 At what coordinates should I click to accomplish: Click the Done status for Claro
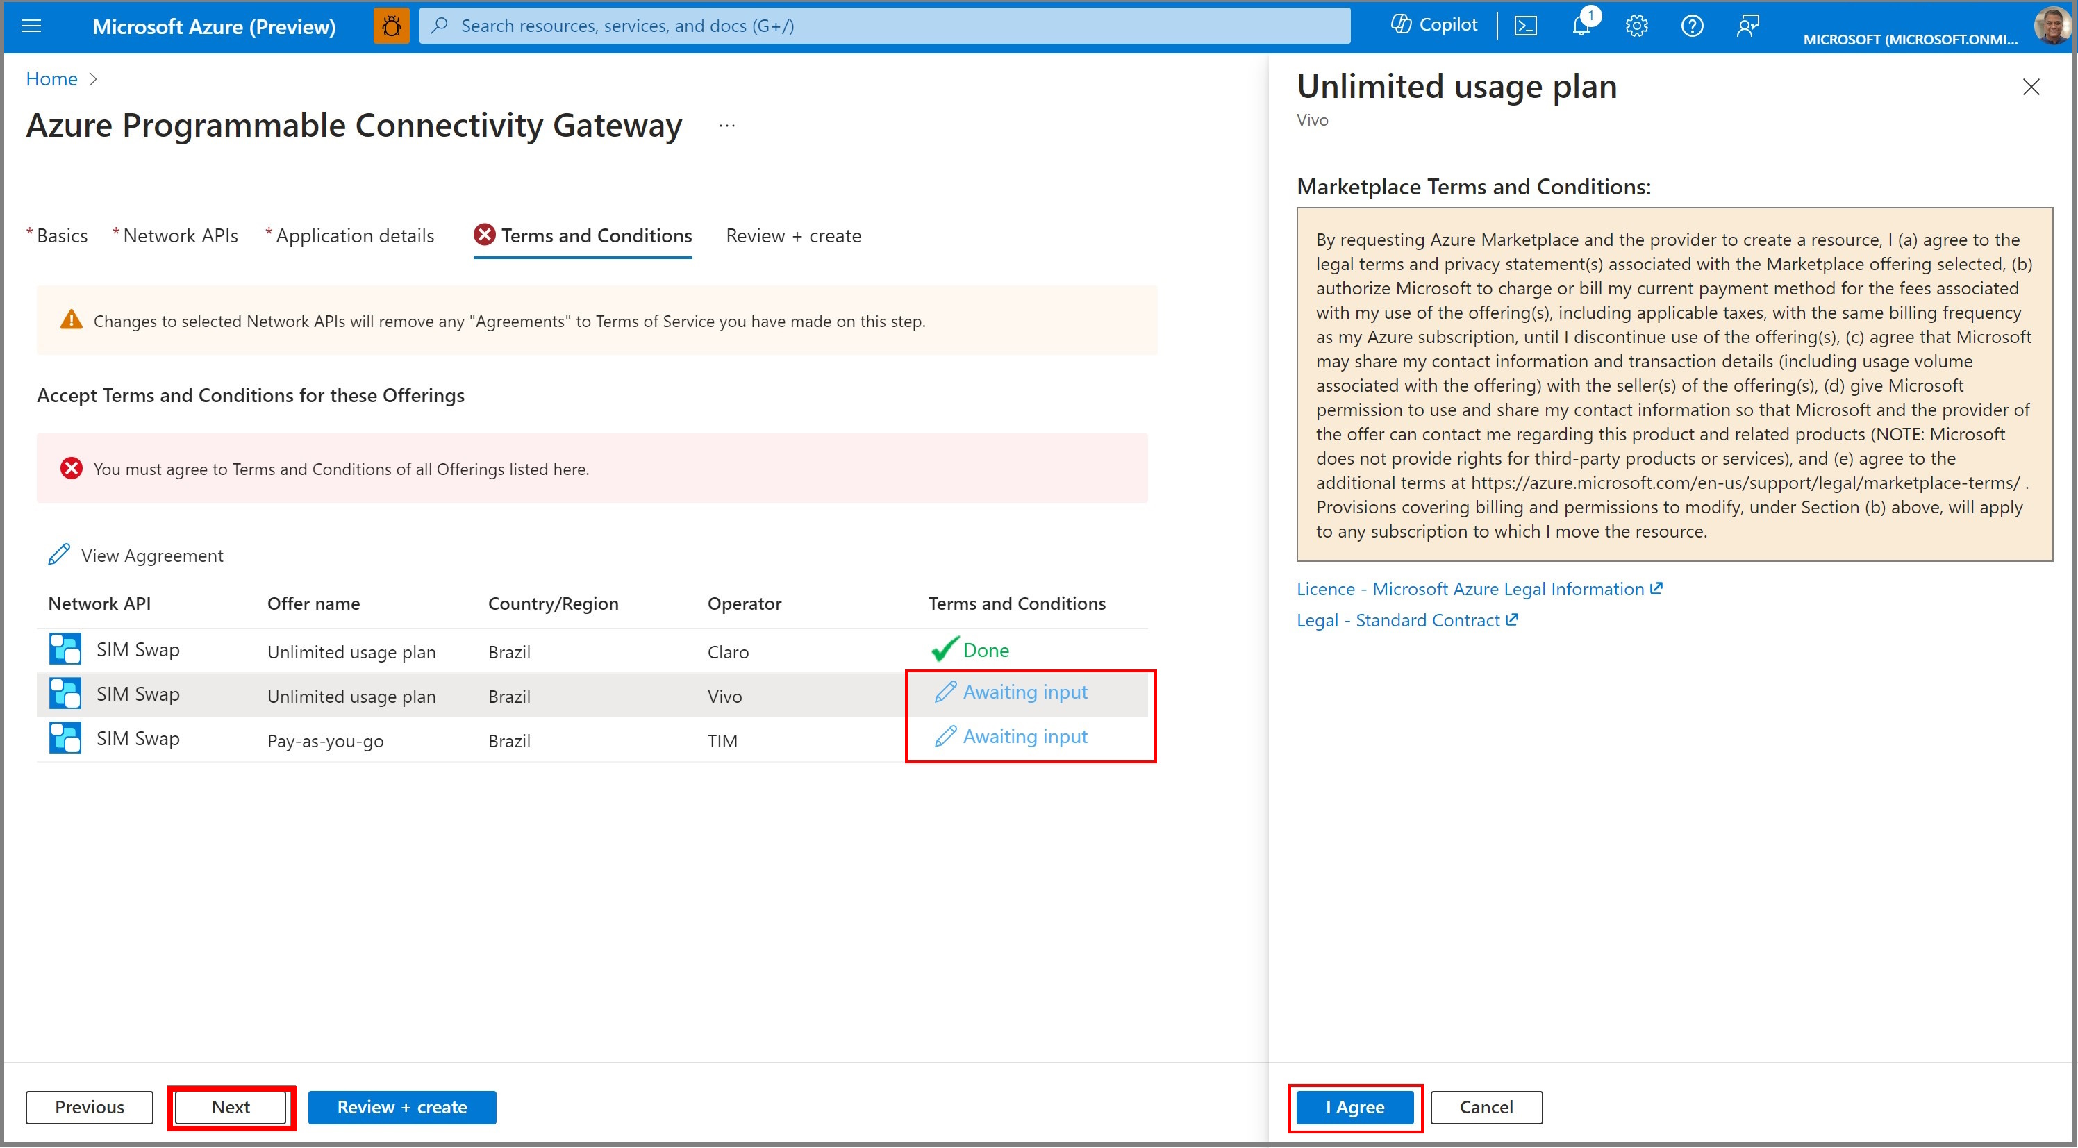tap(986, 650)
